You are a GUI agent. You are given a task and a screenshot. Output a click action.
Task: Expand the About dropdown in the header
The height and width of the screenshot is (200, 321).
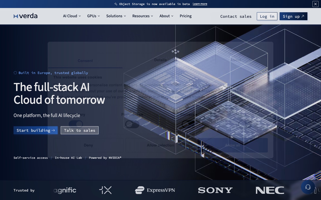(166, 16)
